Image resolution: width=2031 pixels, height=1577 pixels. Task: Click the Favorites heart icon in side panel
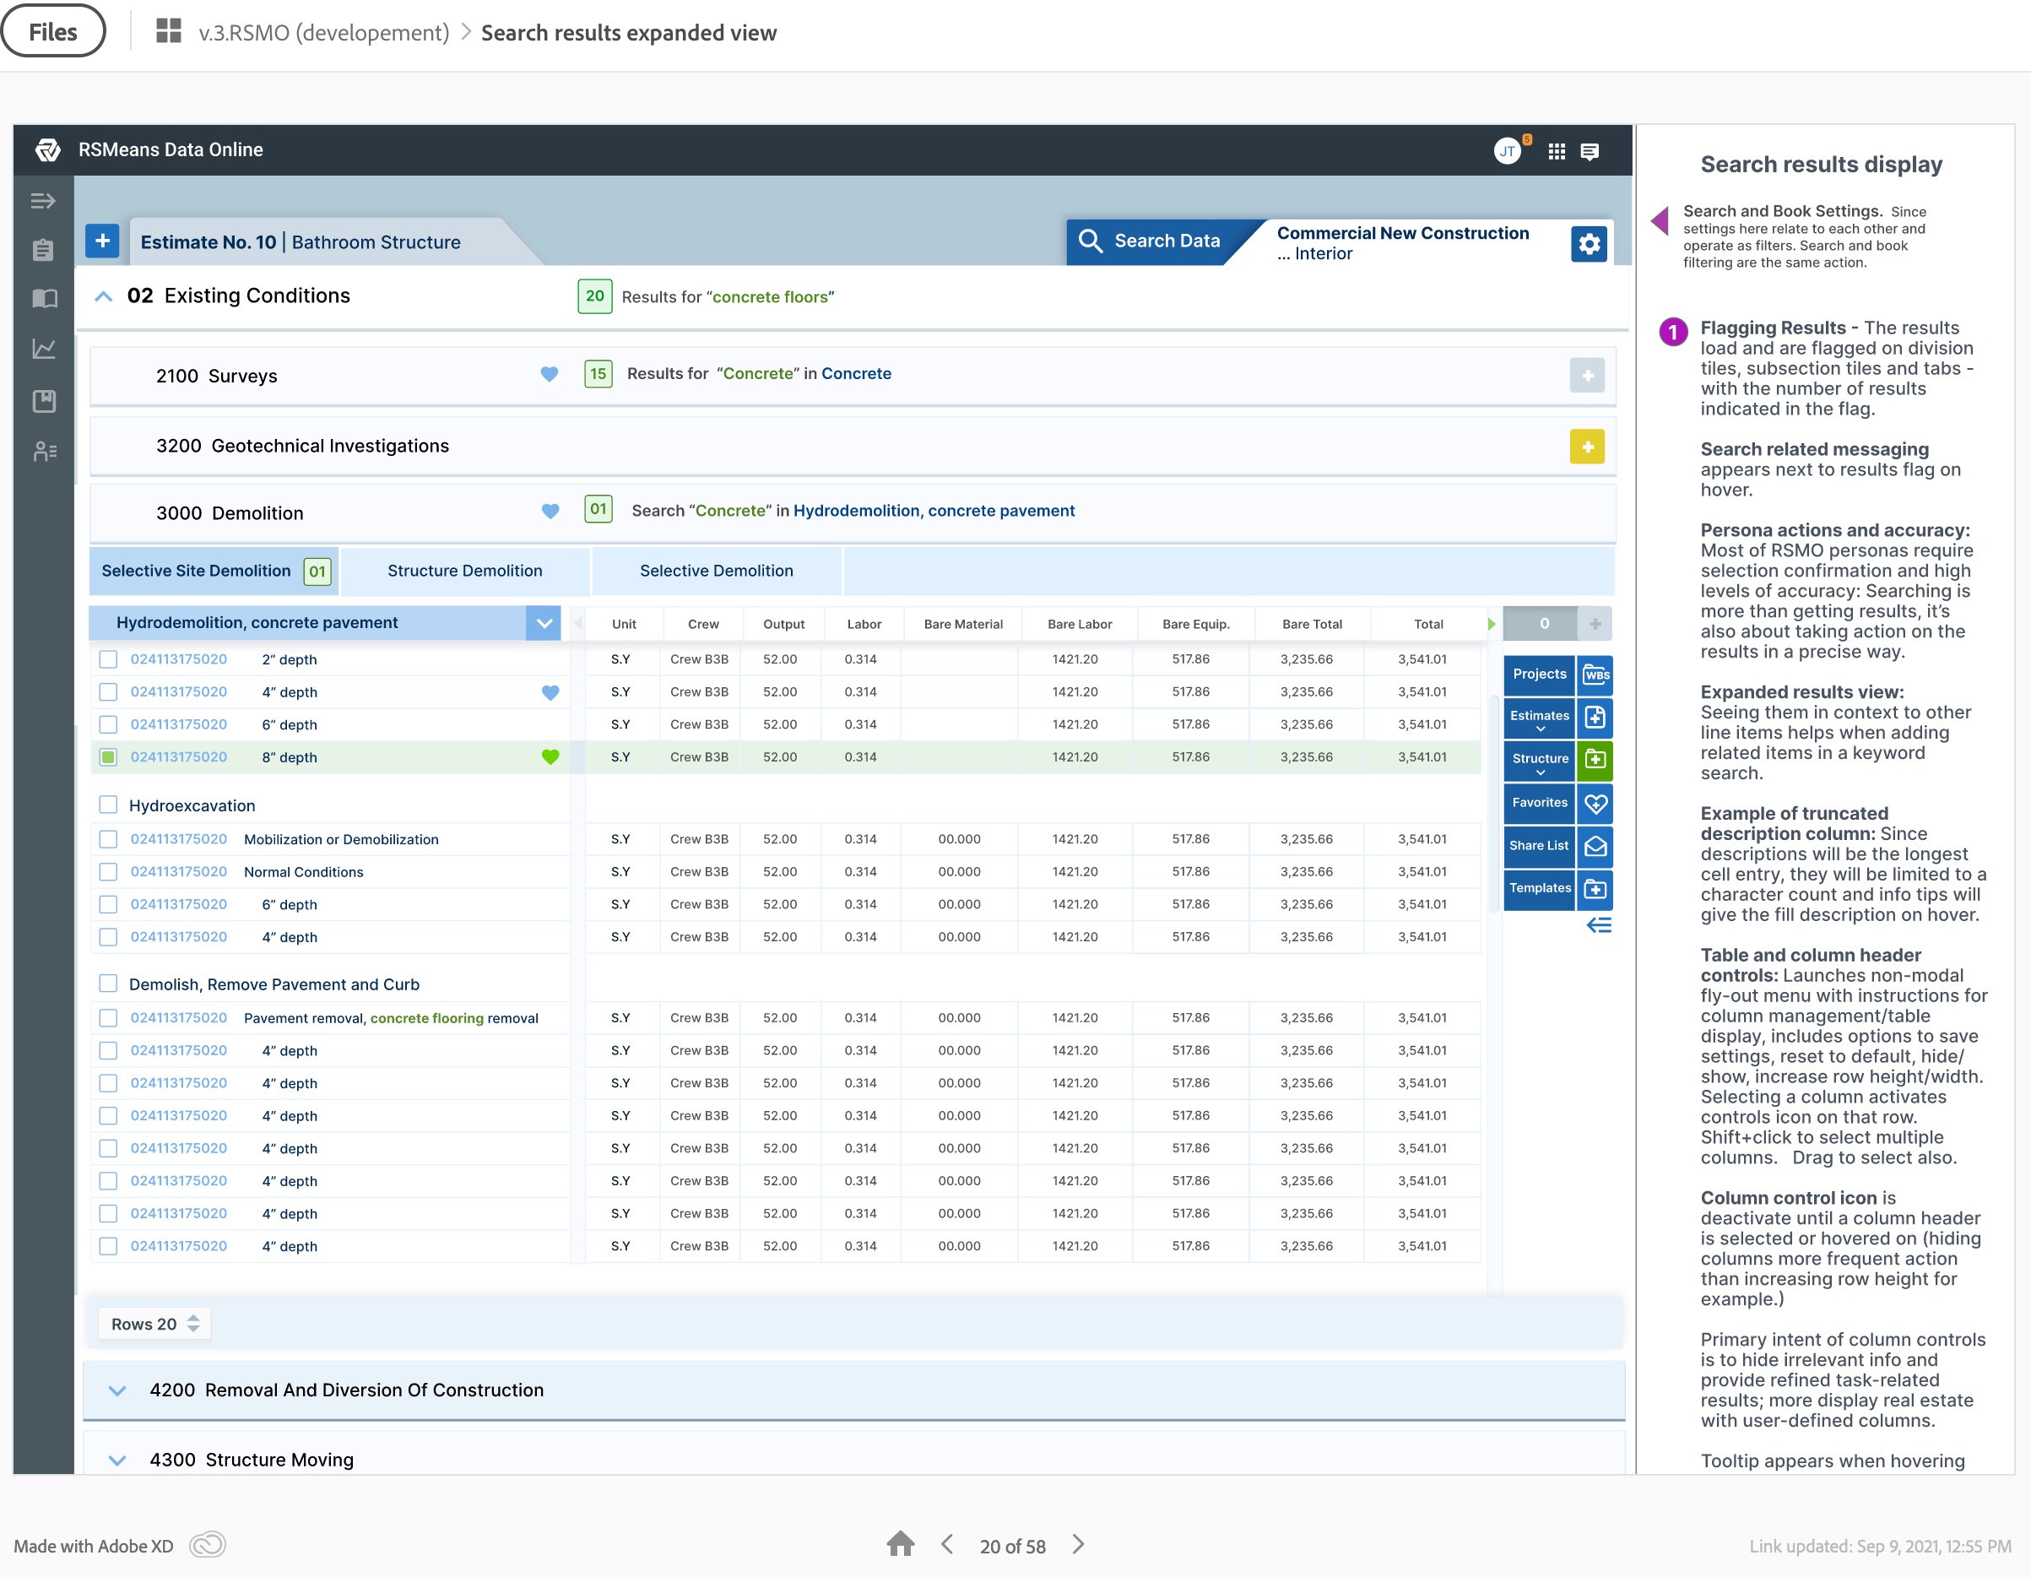coord(1595,804)
